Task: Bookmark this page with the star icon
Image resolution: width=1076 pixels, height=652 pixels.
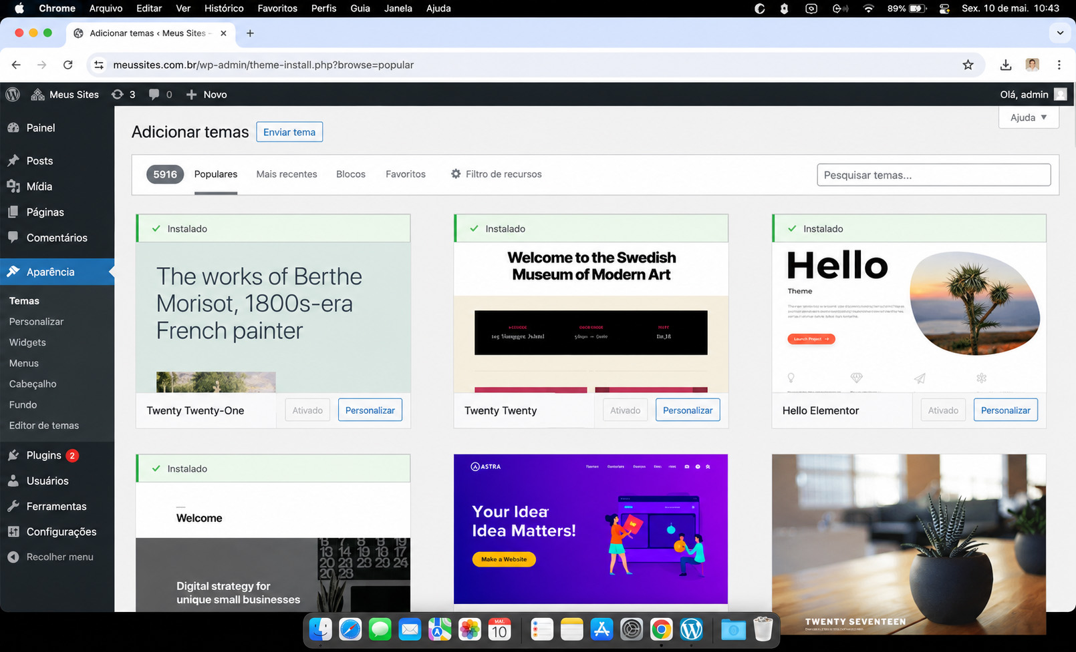Action: (x=968, y=65)
